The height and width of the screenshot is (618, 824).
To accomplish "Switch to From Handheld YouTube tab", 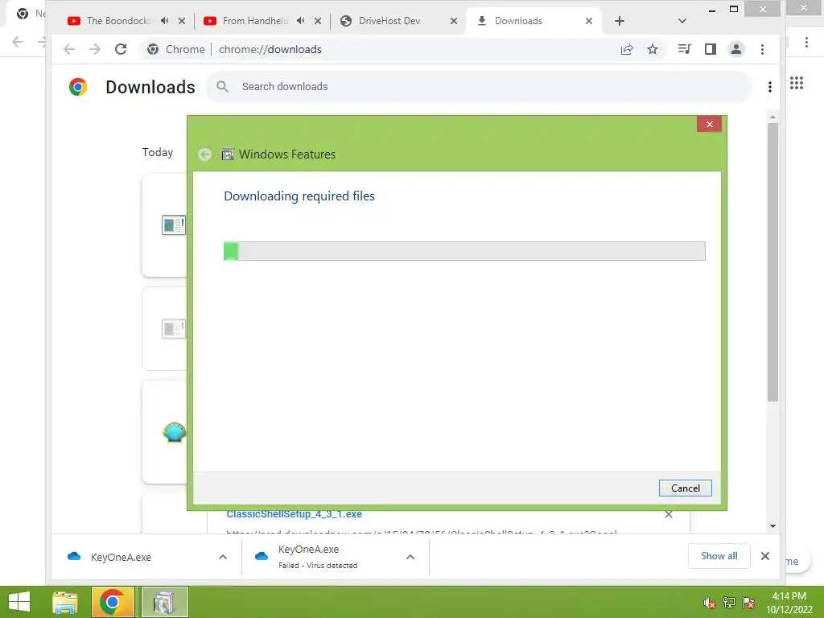I will click(x=255, y=20).
